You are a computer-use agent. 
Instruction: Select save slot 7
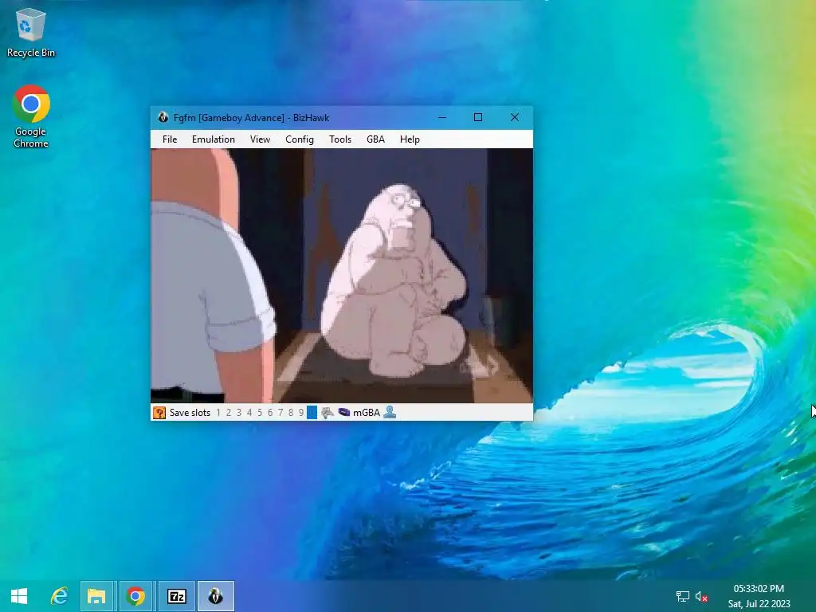(x=280, y=413)
